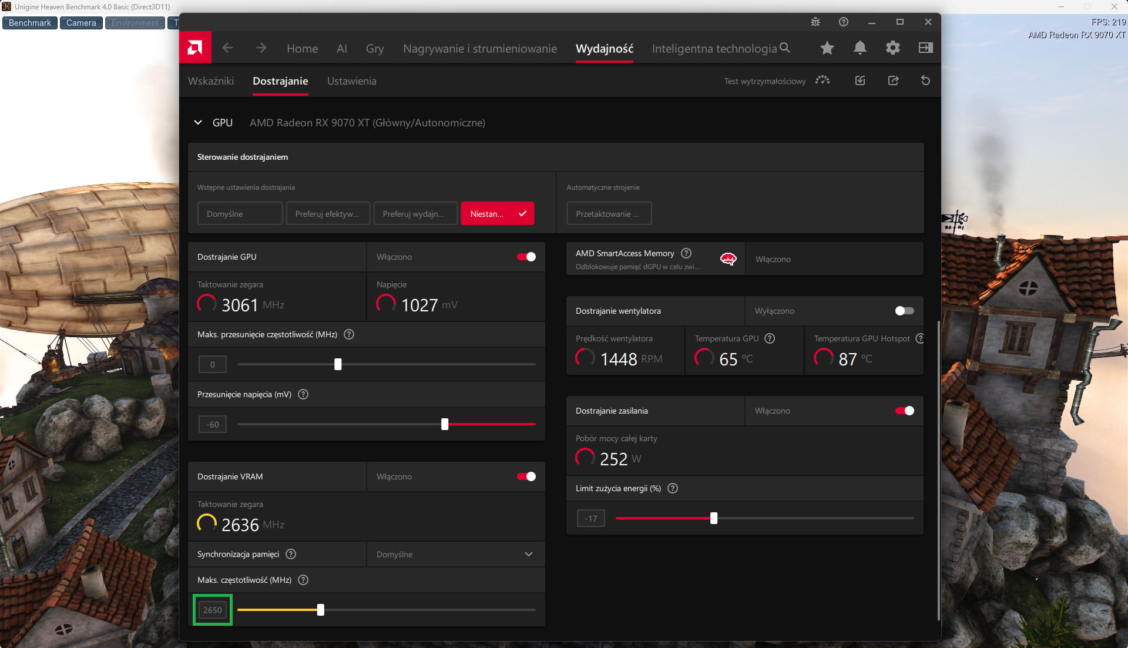Enable Dostrajanie wentylatora switch
Viewport: 1128px width, 648px height.
(904, 311)
